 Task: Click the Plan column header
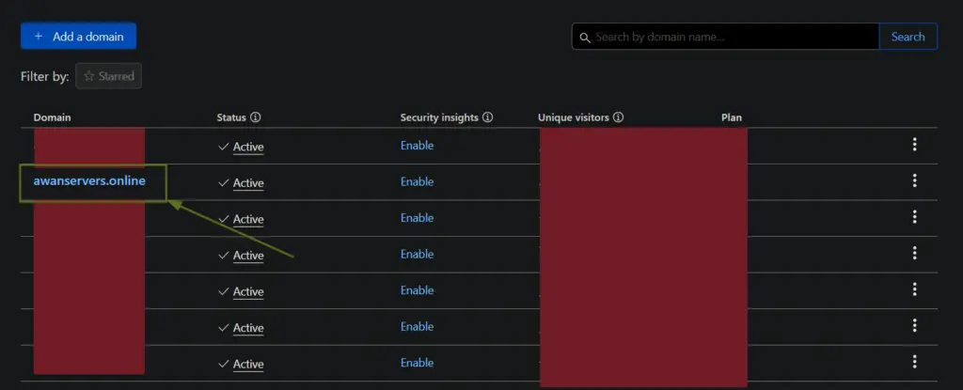click(x=732, y=117)
